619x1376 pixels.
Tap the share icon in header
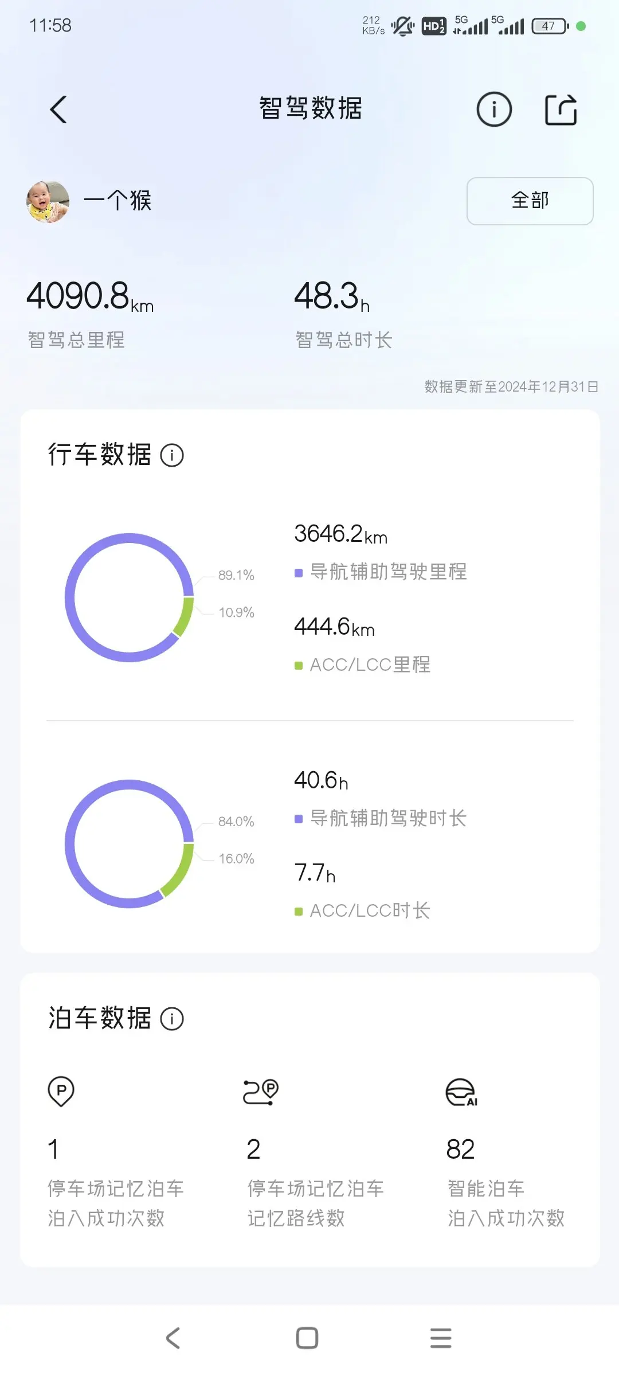click(x=561, y=109)
